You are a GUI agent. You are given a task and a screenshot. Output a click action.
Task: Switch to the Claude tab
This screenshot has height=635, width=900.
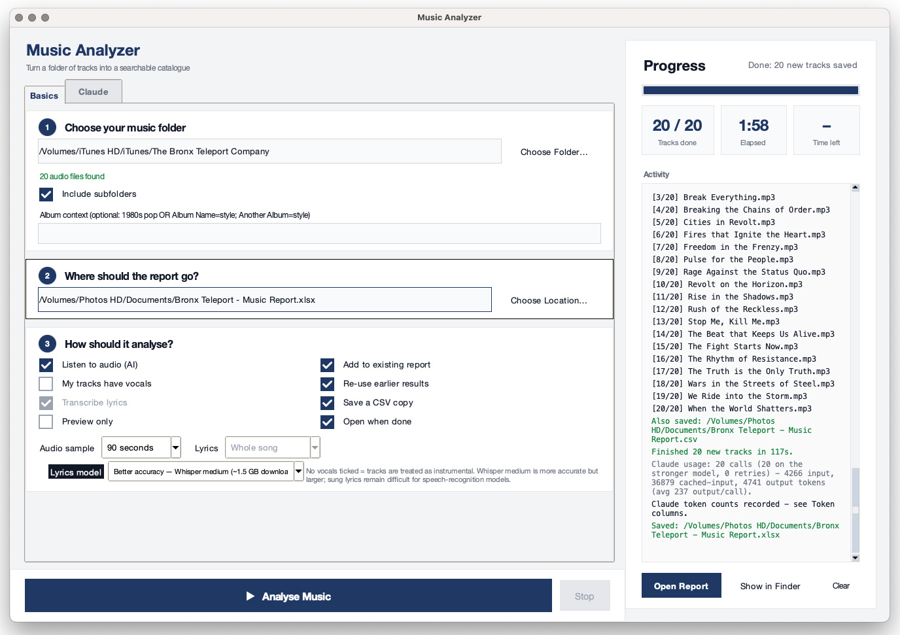94,92
